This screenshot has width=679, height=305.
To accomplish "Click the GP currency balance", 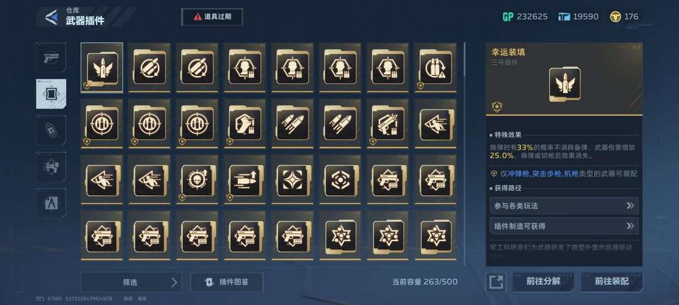I will click(525, 17).
